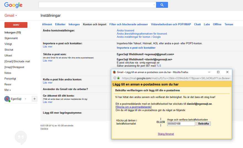Click the Bekräfta button

[x=204, y=124]
